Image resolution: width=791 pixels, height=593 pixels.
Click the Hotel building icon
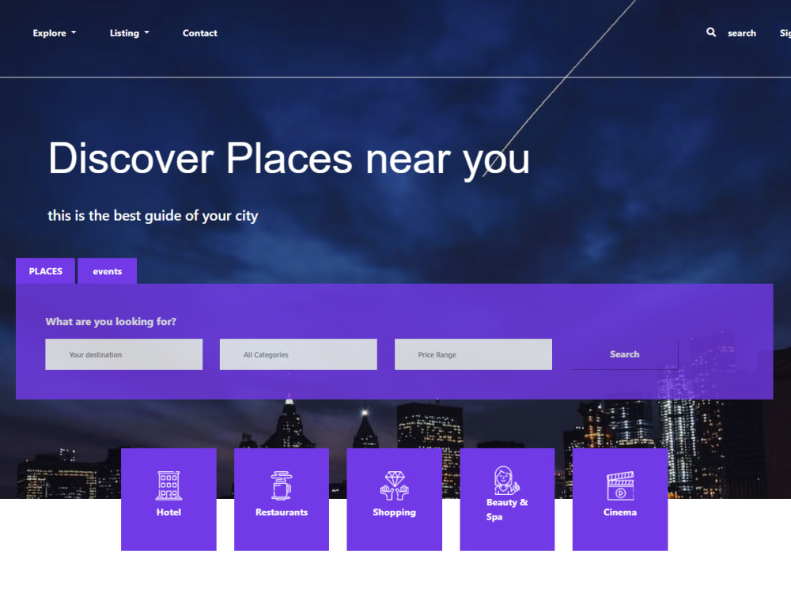pos(168,485)
